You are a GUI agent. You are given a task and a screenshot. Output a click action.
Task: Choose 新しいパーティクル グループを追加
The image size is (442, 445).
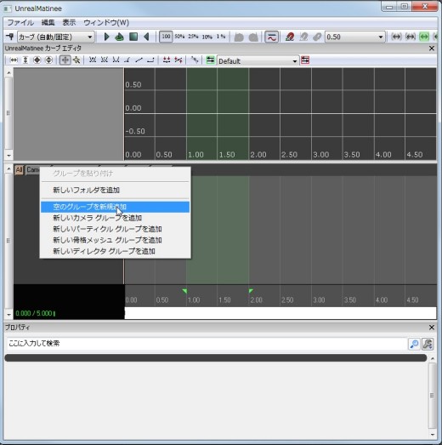point(115,229)
